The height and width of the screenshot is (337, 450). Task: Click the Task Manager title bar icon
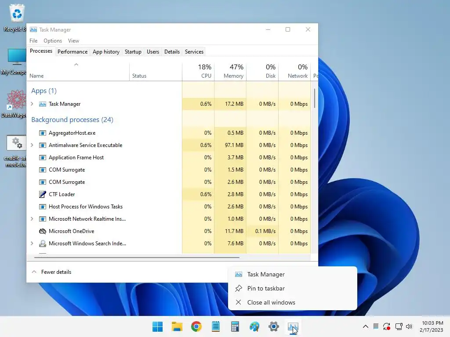tap(33, 29)
